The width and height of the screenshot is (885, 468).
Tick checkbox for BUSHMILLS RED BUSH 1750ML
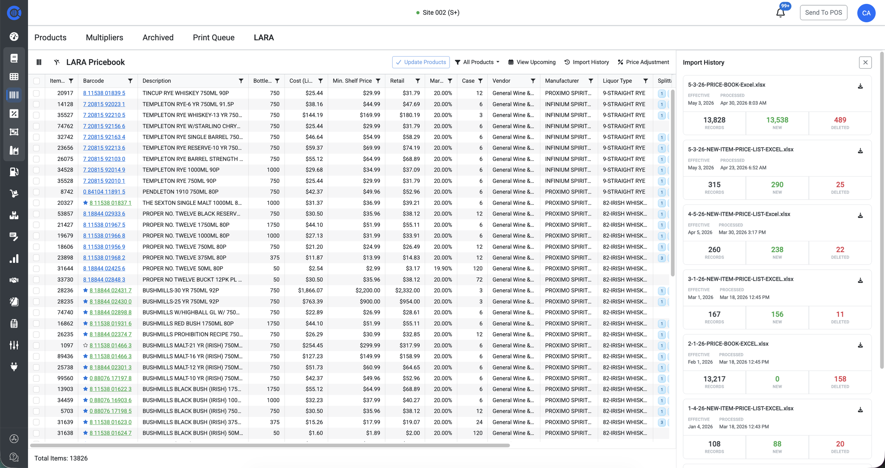[x=36, y=323]
